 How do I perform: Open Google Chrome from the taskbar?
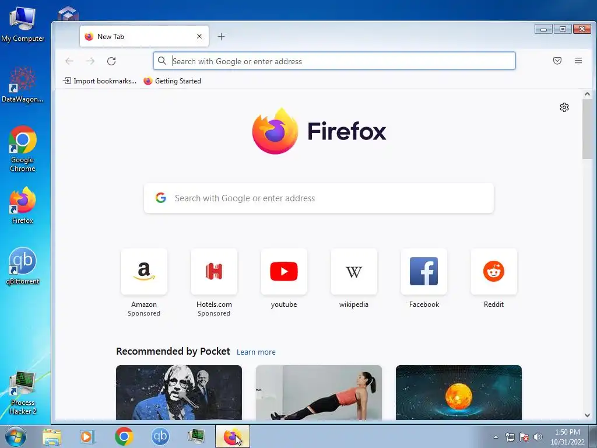point(124,436)
